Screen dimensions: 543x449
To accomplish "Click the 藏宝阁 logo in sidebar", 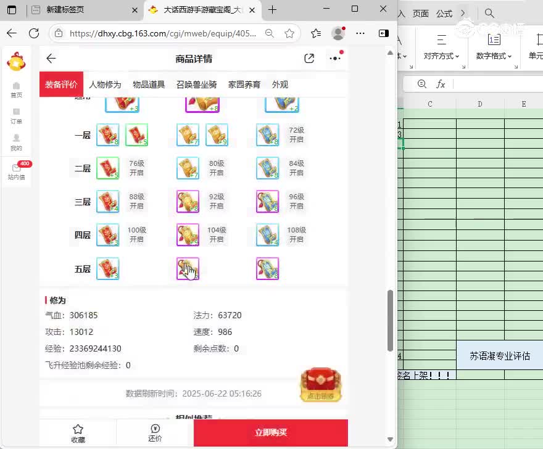I will pyautogui.click(x=16, y=62).
